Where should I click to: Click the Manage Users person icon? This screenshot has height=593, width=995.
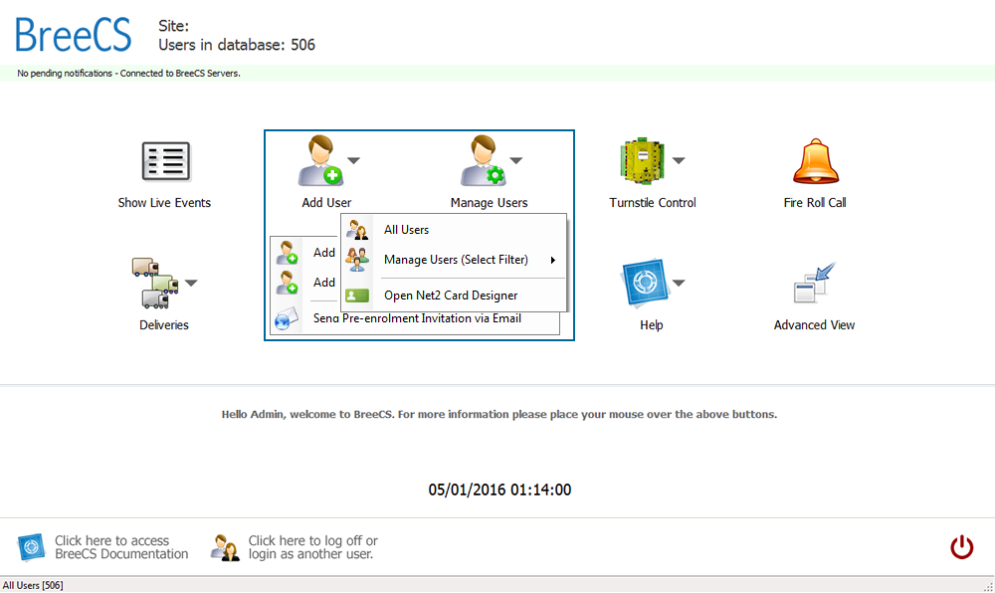(x=482, y=161)
